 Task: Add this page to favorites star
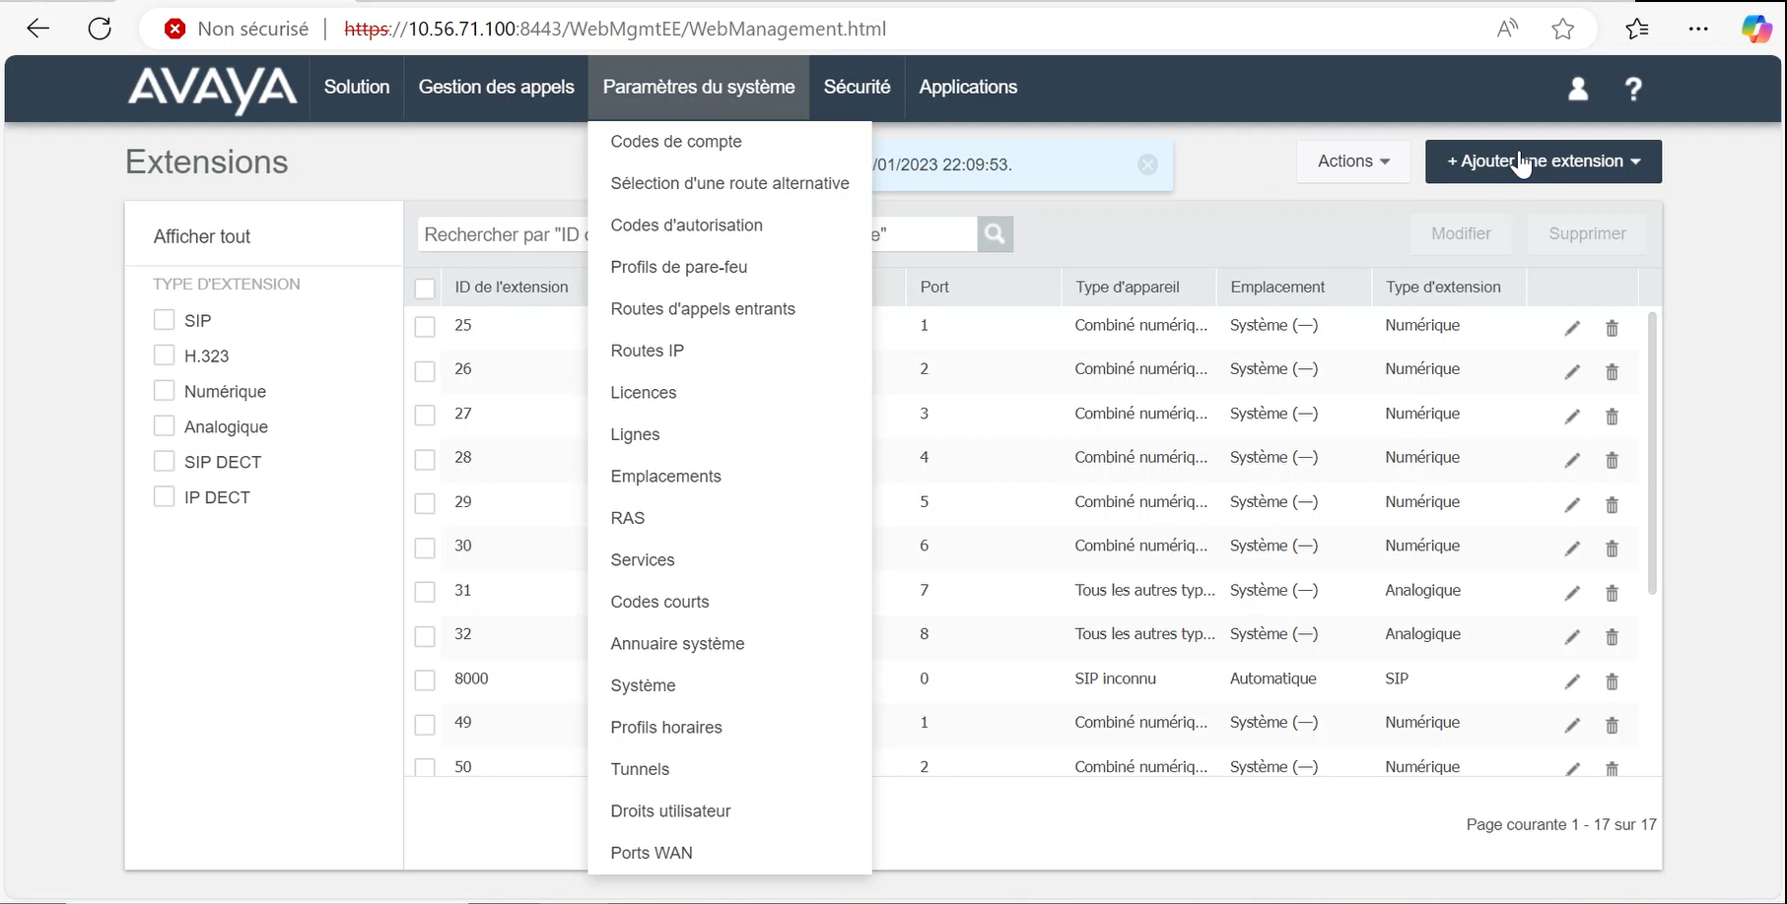pos(1562,29)
